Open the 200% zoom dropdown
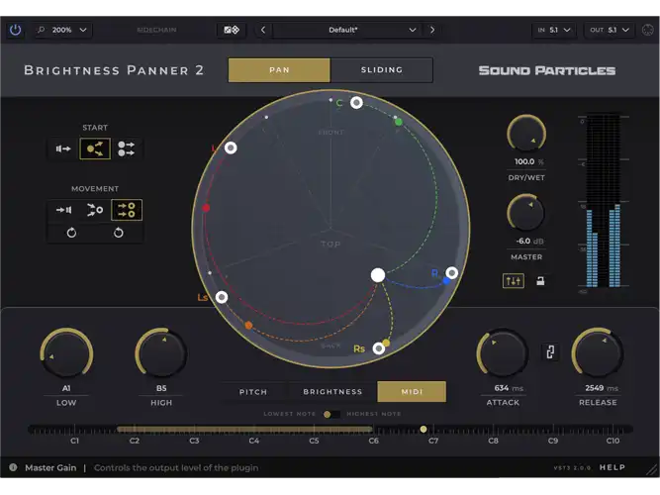This screenshot has width=660, height=495. tap(62, 30)
